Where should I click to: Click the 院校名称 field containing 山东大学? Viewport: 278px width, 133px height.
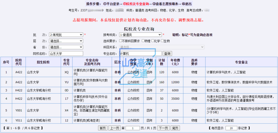point(66,54)
